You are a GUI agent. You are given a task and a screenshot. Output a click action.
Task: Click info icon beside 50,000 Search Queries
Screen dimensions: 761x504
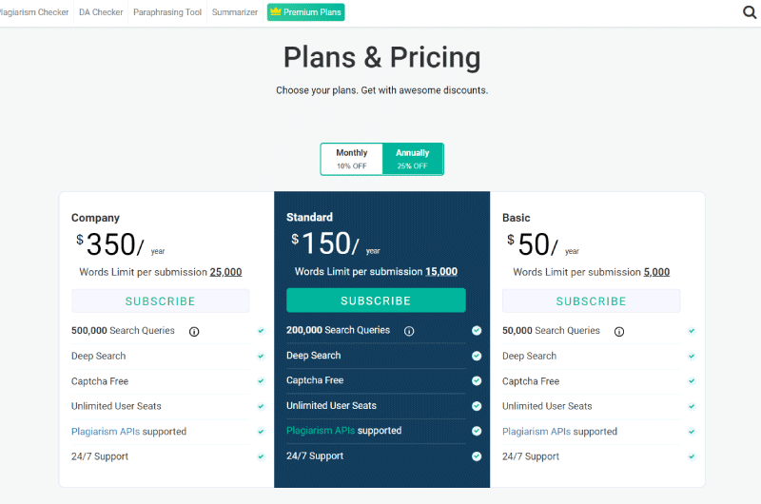619,332
